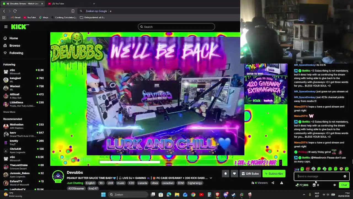Expand the stream title chevron
Screen dimensions: 353x199
(x=211, y=178)
